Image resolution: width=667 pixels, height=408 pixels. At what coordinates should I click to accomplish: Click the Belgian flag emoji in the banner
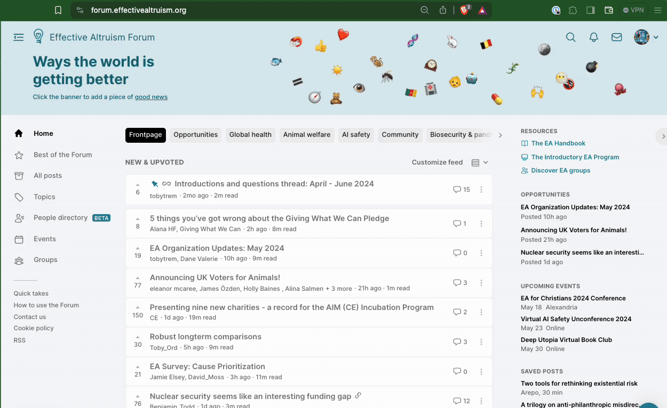pos(486,44)
